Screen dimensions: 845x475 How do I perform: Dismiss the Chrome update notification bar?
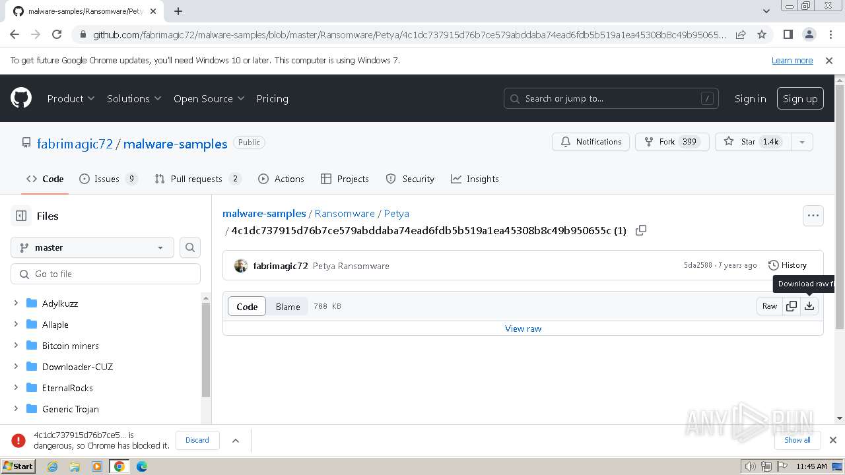pos(829,60)
